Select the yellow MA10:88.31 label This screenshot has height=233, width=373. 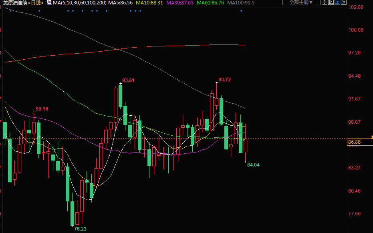(149, 2)
